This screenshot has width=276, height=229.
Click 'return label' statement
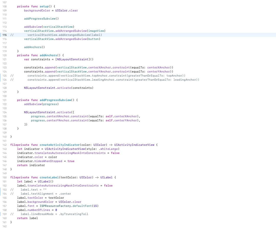[28, 218]
